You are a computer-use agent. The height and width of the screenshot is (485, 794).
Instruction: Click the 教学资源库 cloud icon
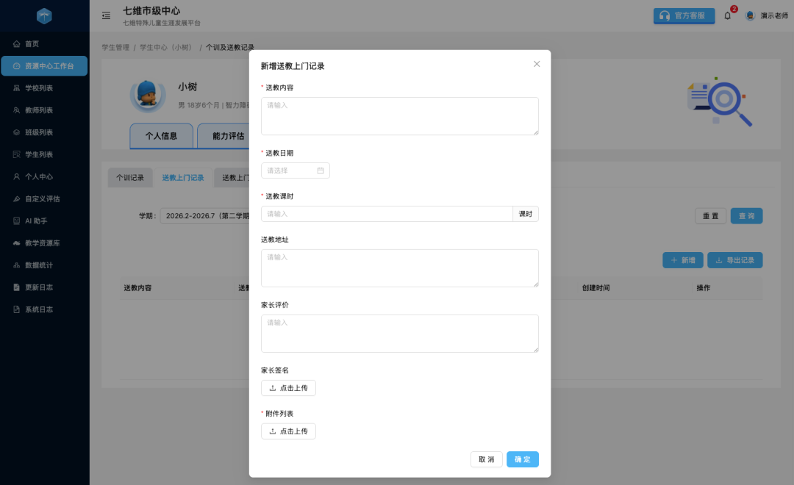pos(17,243)
